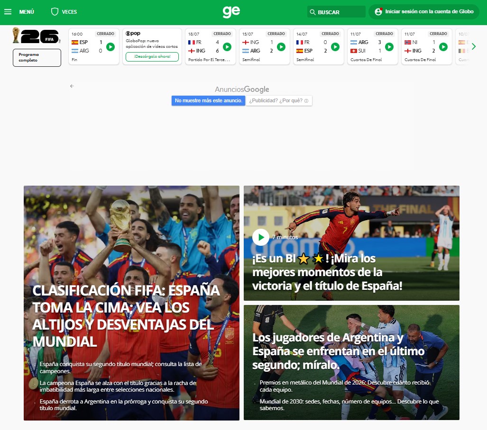Screen dimensions: 487x430
Task: Click the VECES label
Action: click(x=69, y=12)
